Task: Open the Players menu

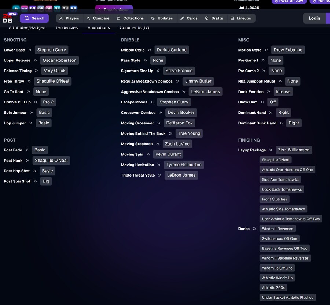Action: [69, 18]
